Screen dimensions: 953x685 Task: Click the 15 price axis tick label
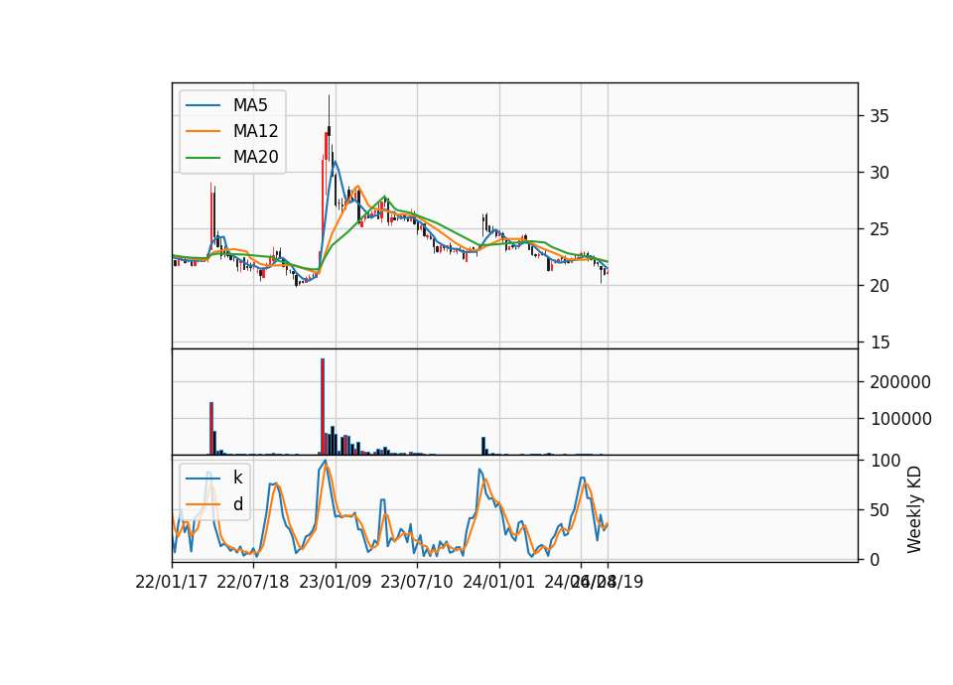pyautogui.click(x=879, y=342)
